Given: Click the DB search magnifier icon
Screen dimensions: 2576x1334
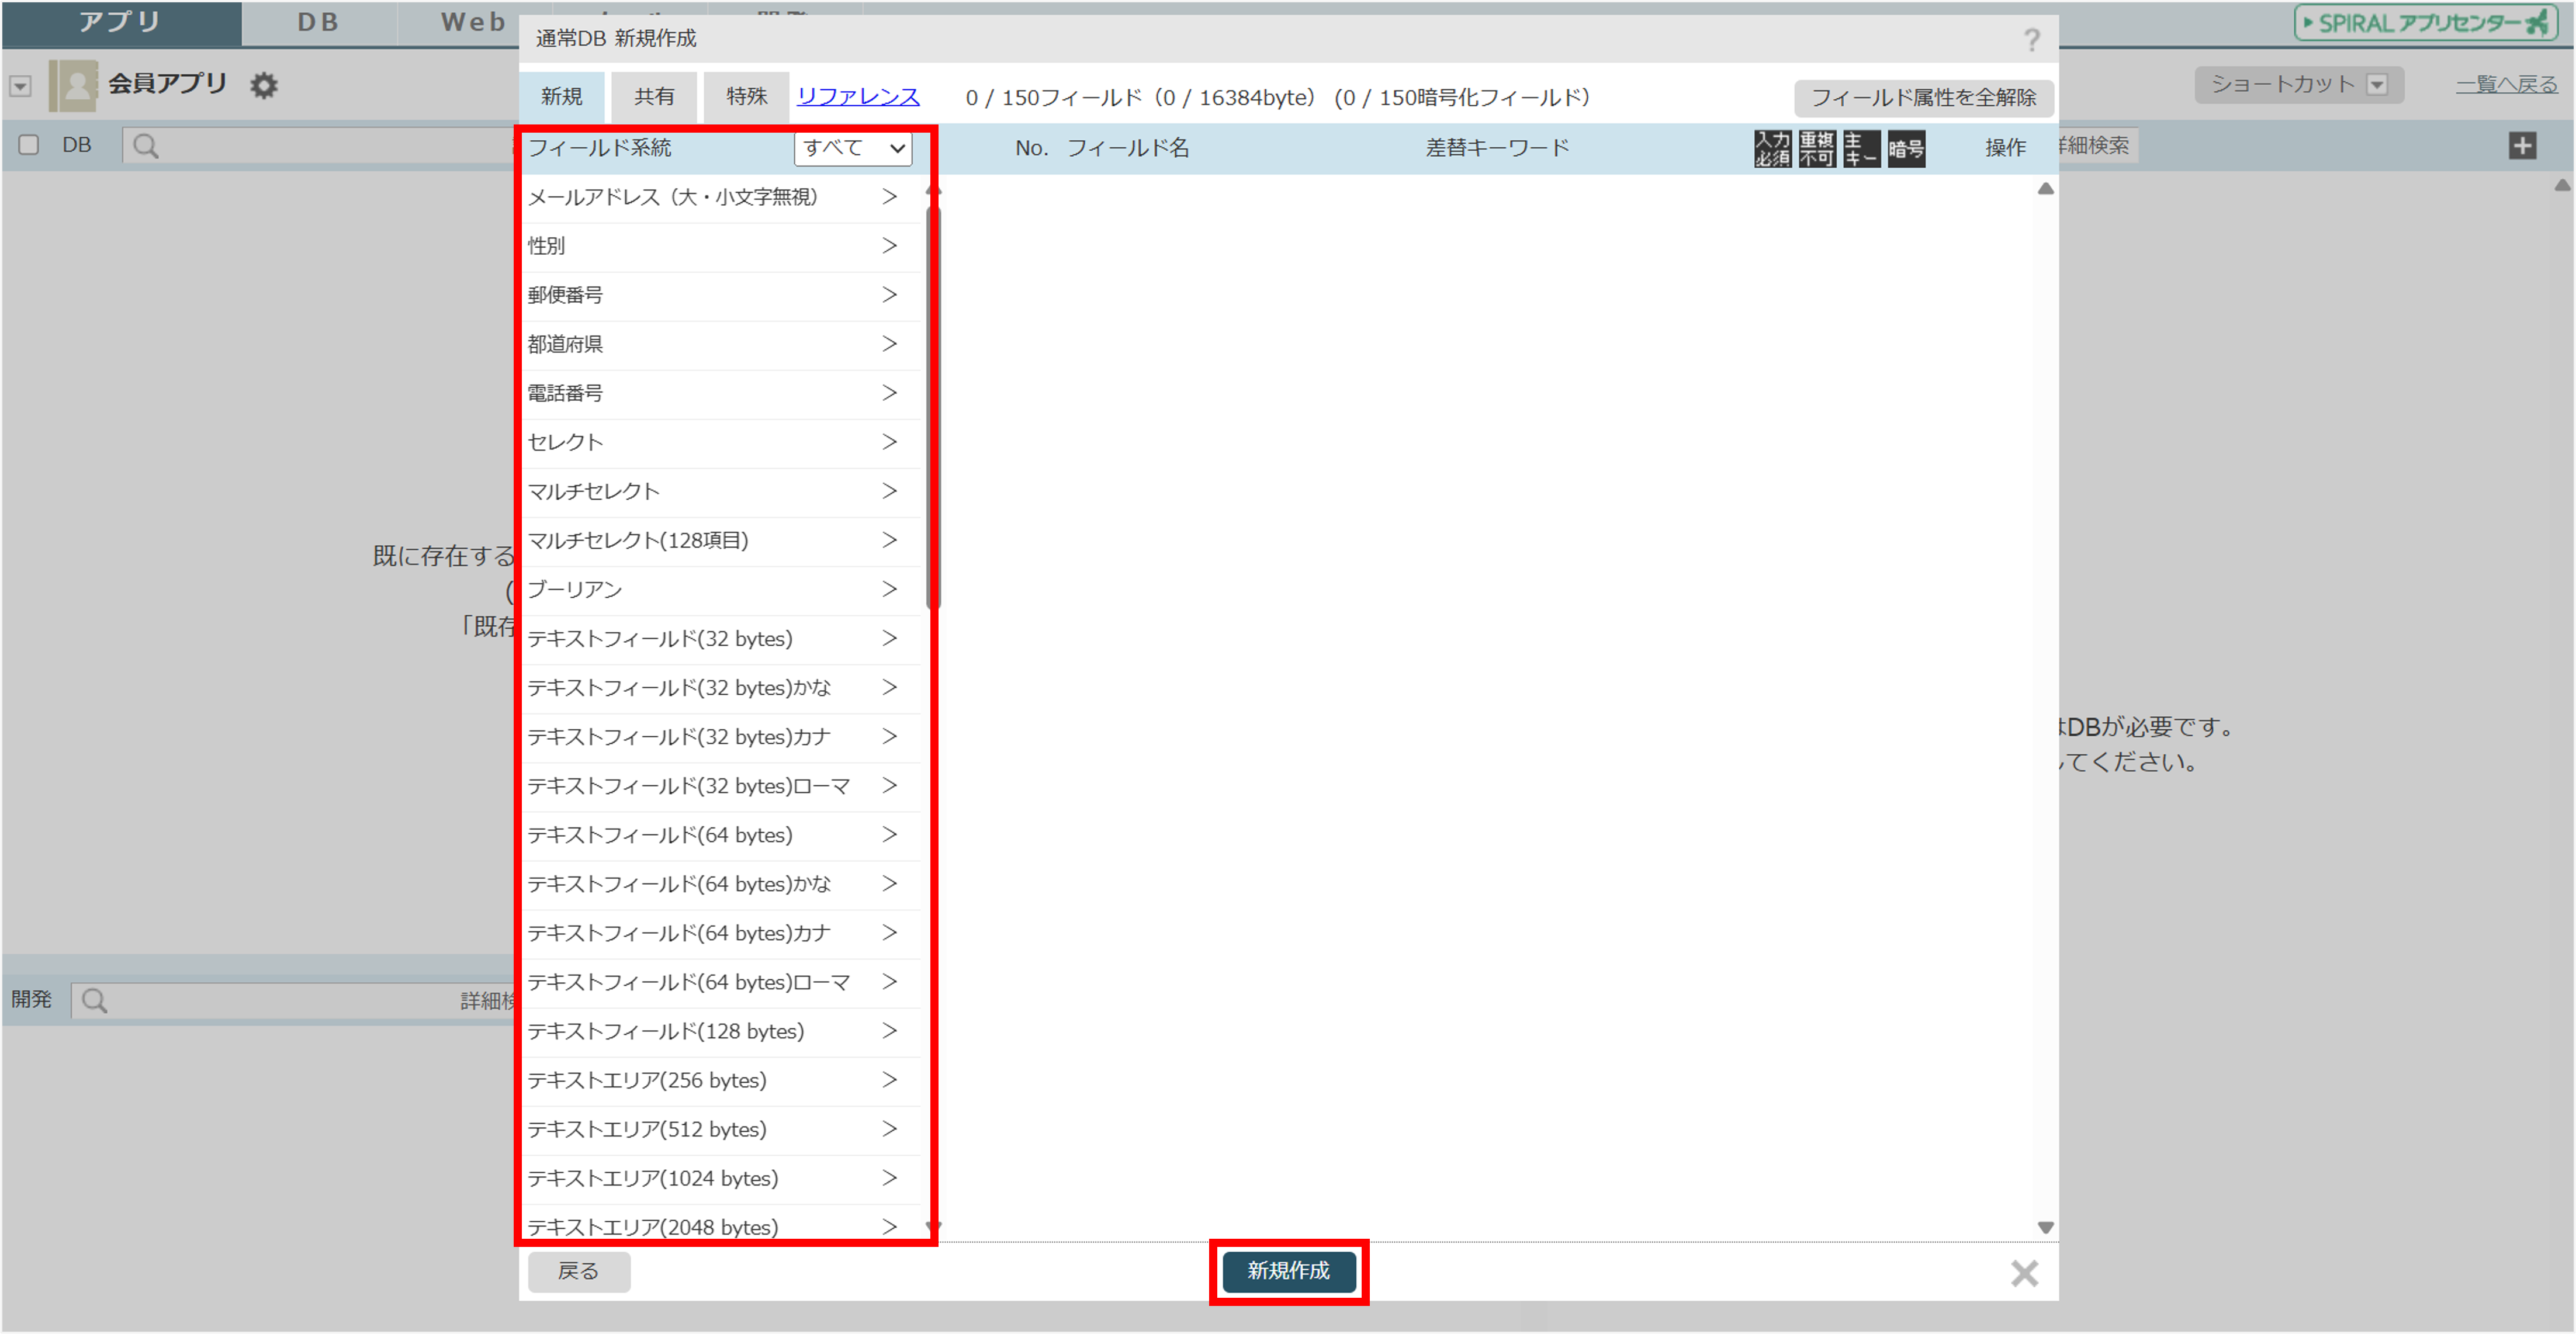Looking at the screenshot, I should 146,146.
